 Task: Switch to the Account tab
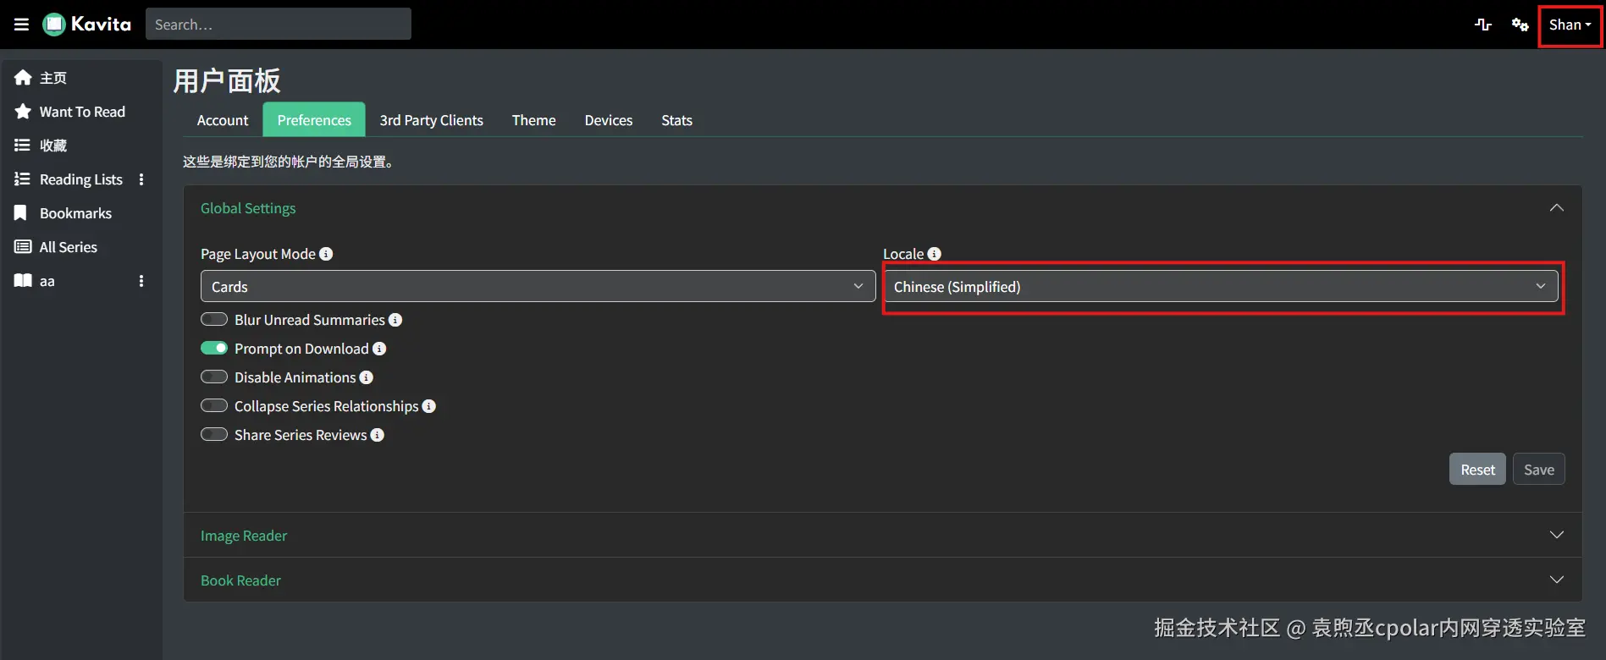point(223,120)
